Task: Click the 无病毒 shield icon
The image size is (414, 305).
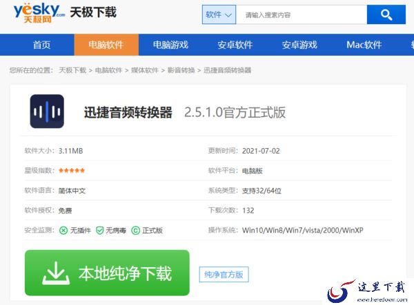Action: click(x=99, y=231)
